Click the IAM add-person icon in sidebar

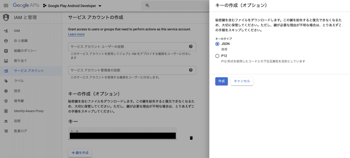tap(6, 31)
